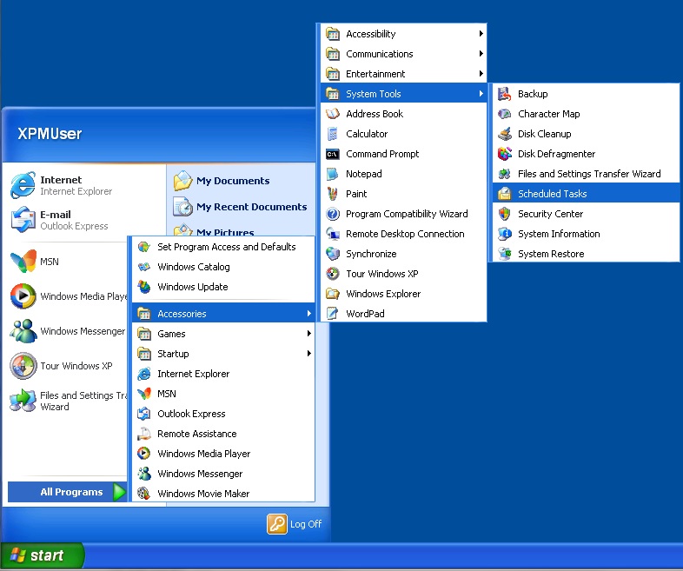Viewport: 683px width, 571px height.
Task: Click the XPMUser account name
Action: coord(50,134)
